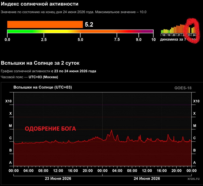The height and width of the screenshot is (186, 203).
Task: Click the red ОДОБРЕНИЕ БОГА text
Action: [x=50, y=129]
